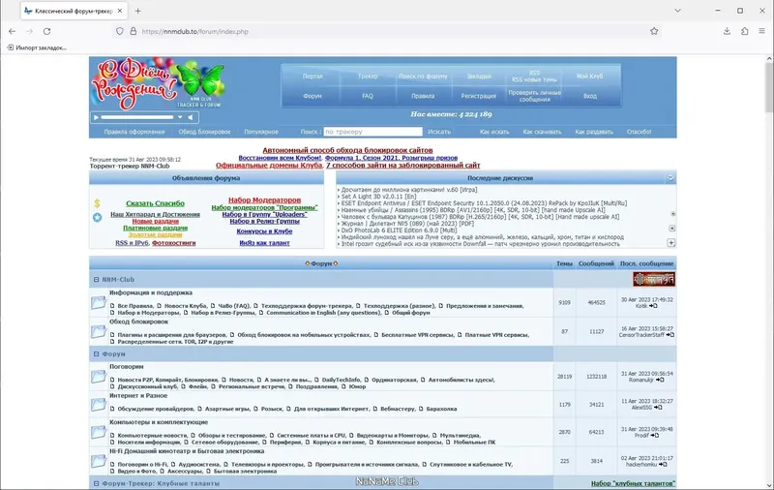Open Автономный способ обхода блокировок сайтов link

[347, 150]
